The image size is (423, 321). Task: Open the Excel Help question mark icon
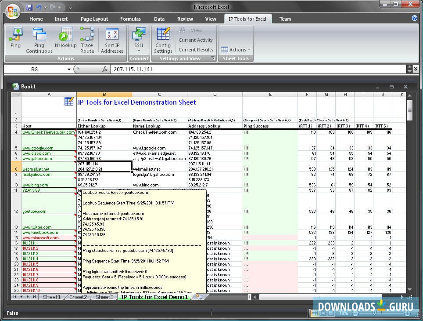(414, 18)
